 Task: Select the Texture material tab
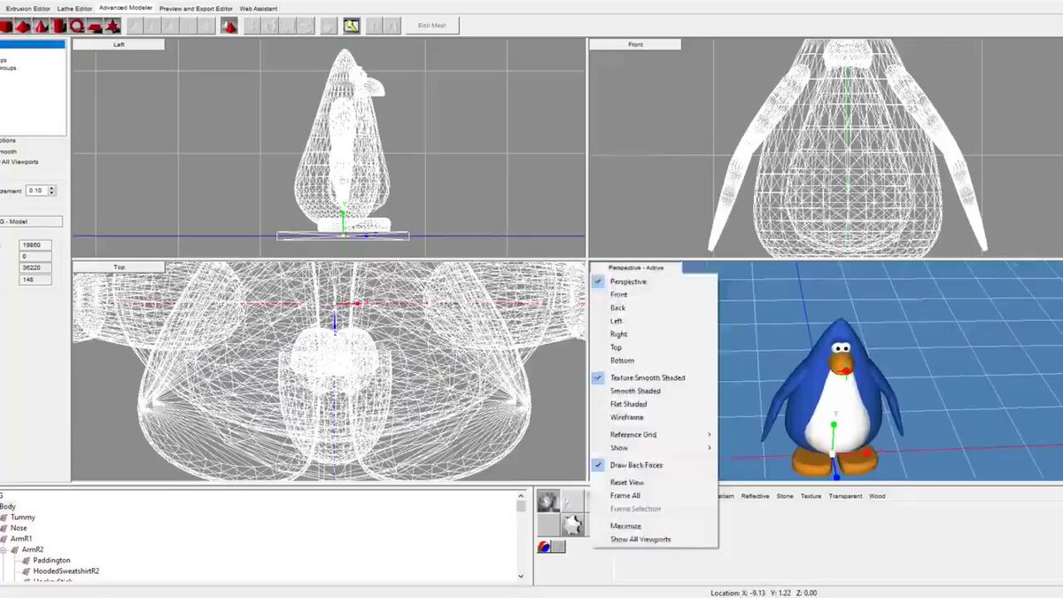click(811, 496)
